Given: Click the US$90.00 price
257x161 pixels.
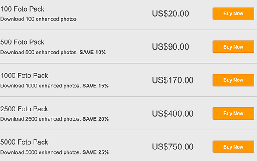Looking at the screenshot, I should coord(170,47).
